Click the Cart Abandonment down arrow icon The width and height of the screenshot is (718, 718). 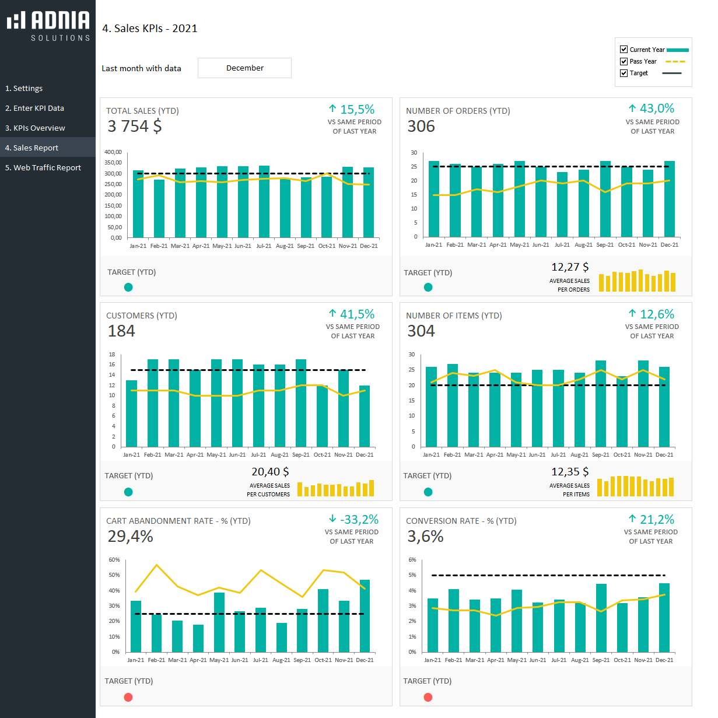332,519
